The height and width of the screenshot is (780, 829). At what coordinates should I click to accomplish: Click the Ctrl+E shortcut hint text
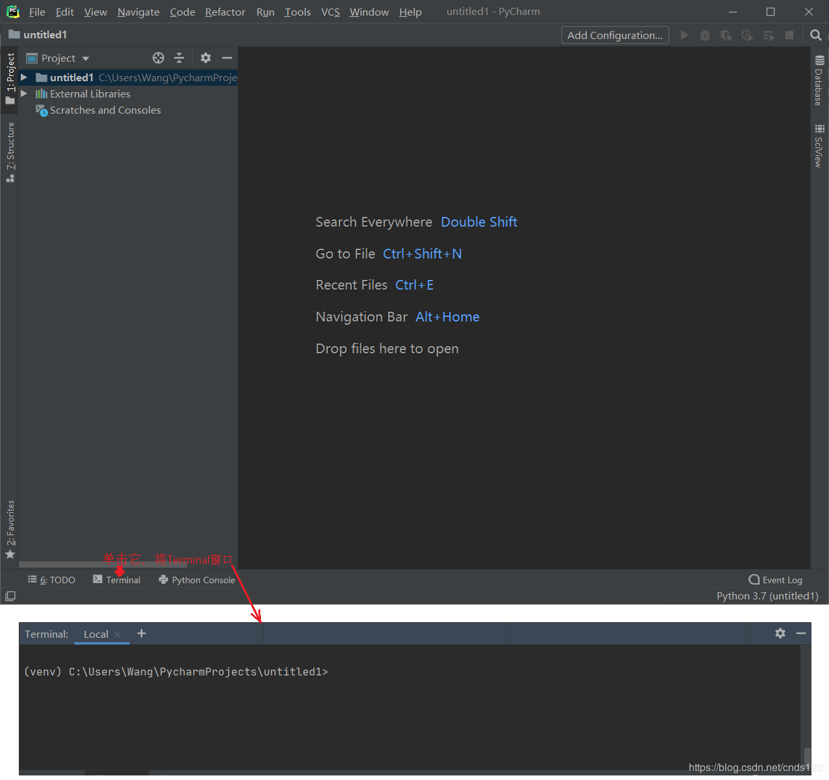click(x=414, y=285)
